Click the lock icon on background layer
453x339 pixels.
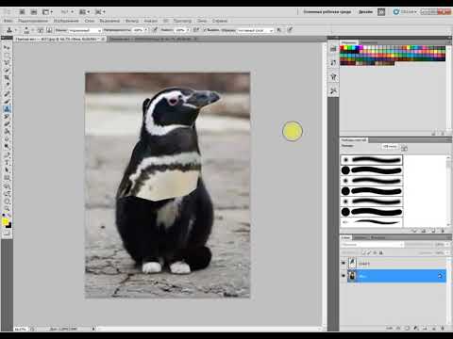440,276
